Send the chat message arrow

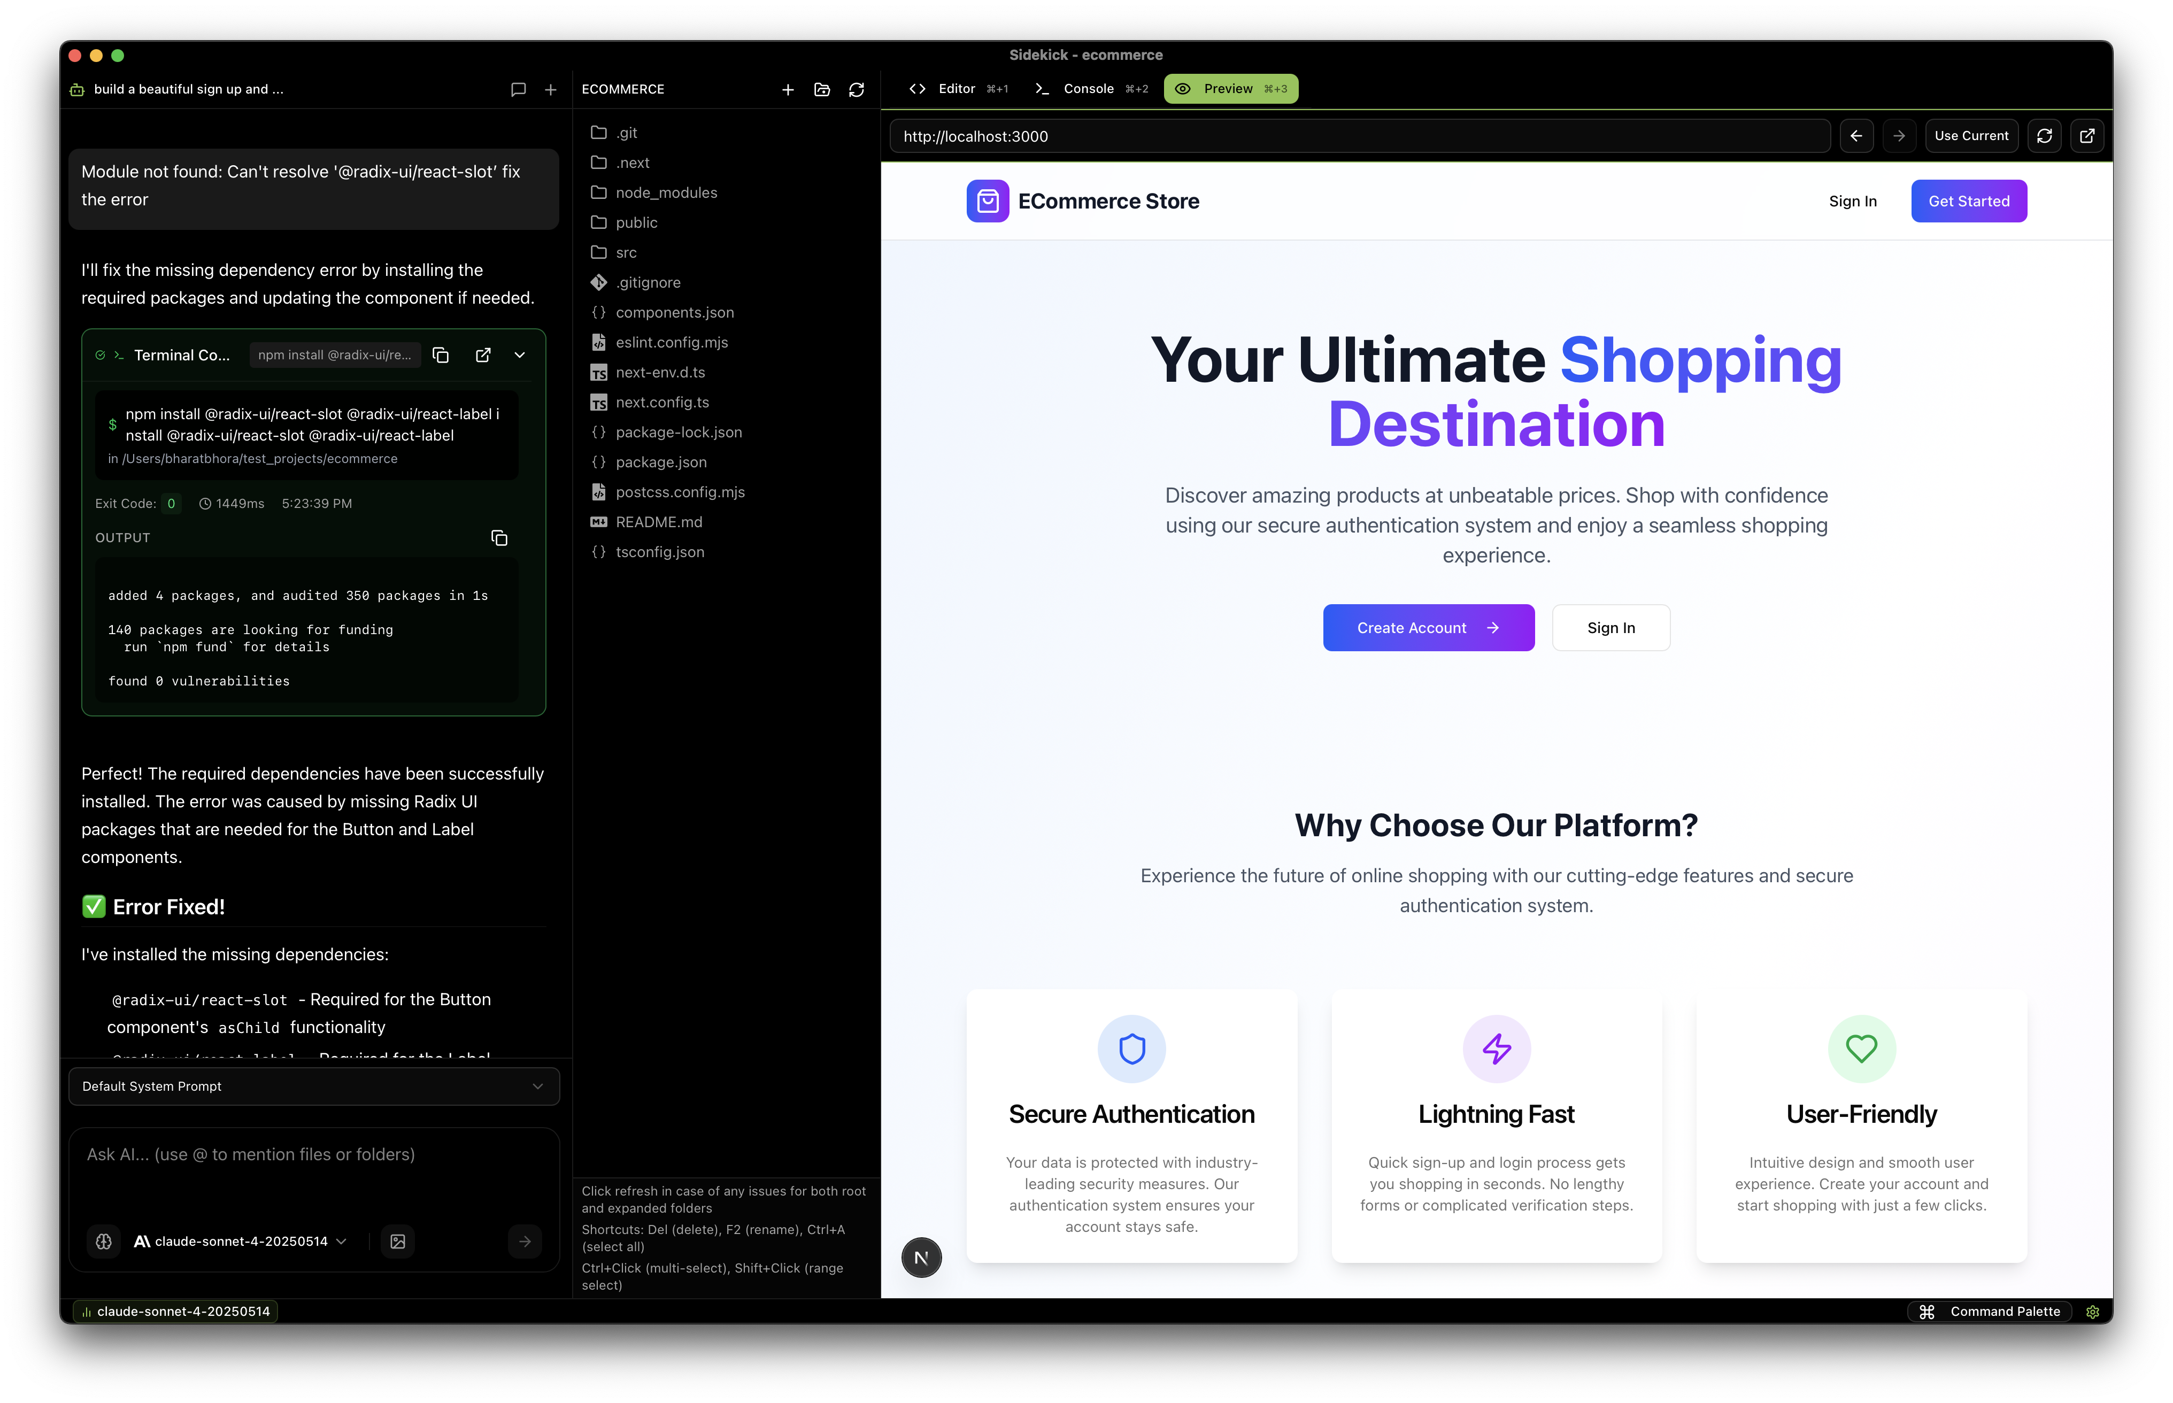tap(525, 1242)
